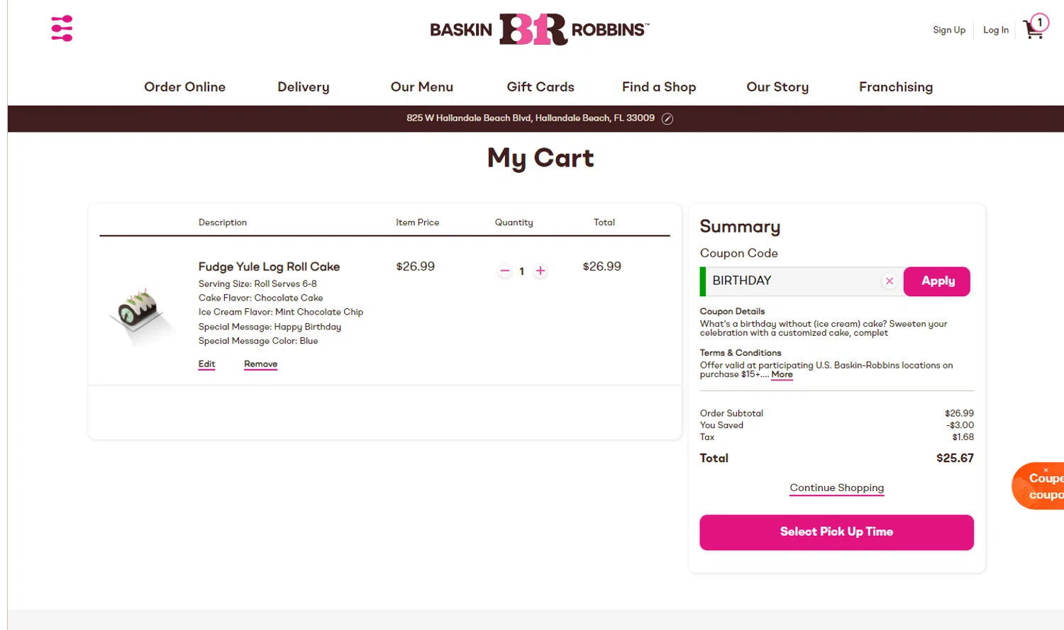Select the -$3.00 You Saved value
Image resolution: width=1064 pixels, height=630 pixels.
960,425
